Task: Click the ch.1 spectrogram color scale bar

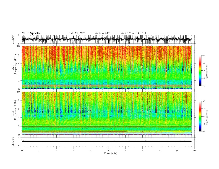Action: point(200,71)
